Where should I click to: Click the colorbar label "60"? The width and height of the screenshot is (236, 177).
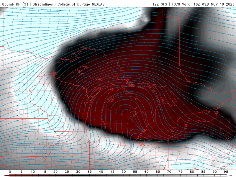pyautogui.click(x=146, y=172)
